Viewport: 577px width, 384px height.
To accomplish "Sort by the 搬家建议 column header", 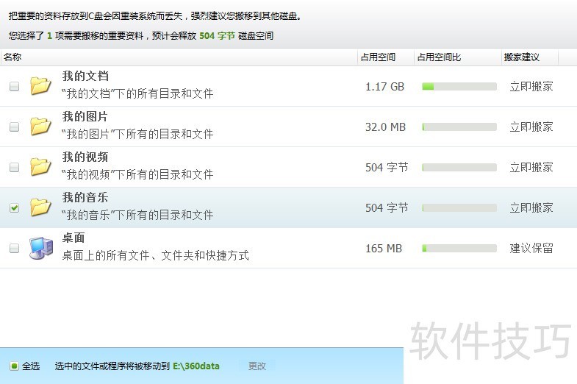I will 530,57.
